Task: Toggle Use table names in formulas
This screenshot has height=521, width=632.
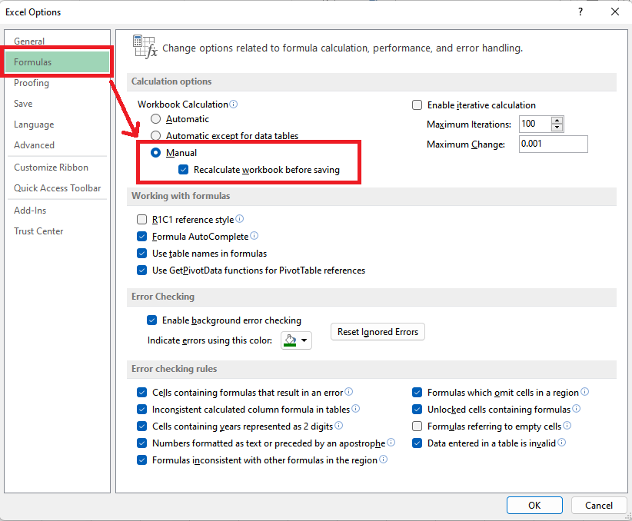Action: [142, 254]
